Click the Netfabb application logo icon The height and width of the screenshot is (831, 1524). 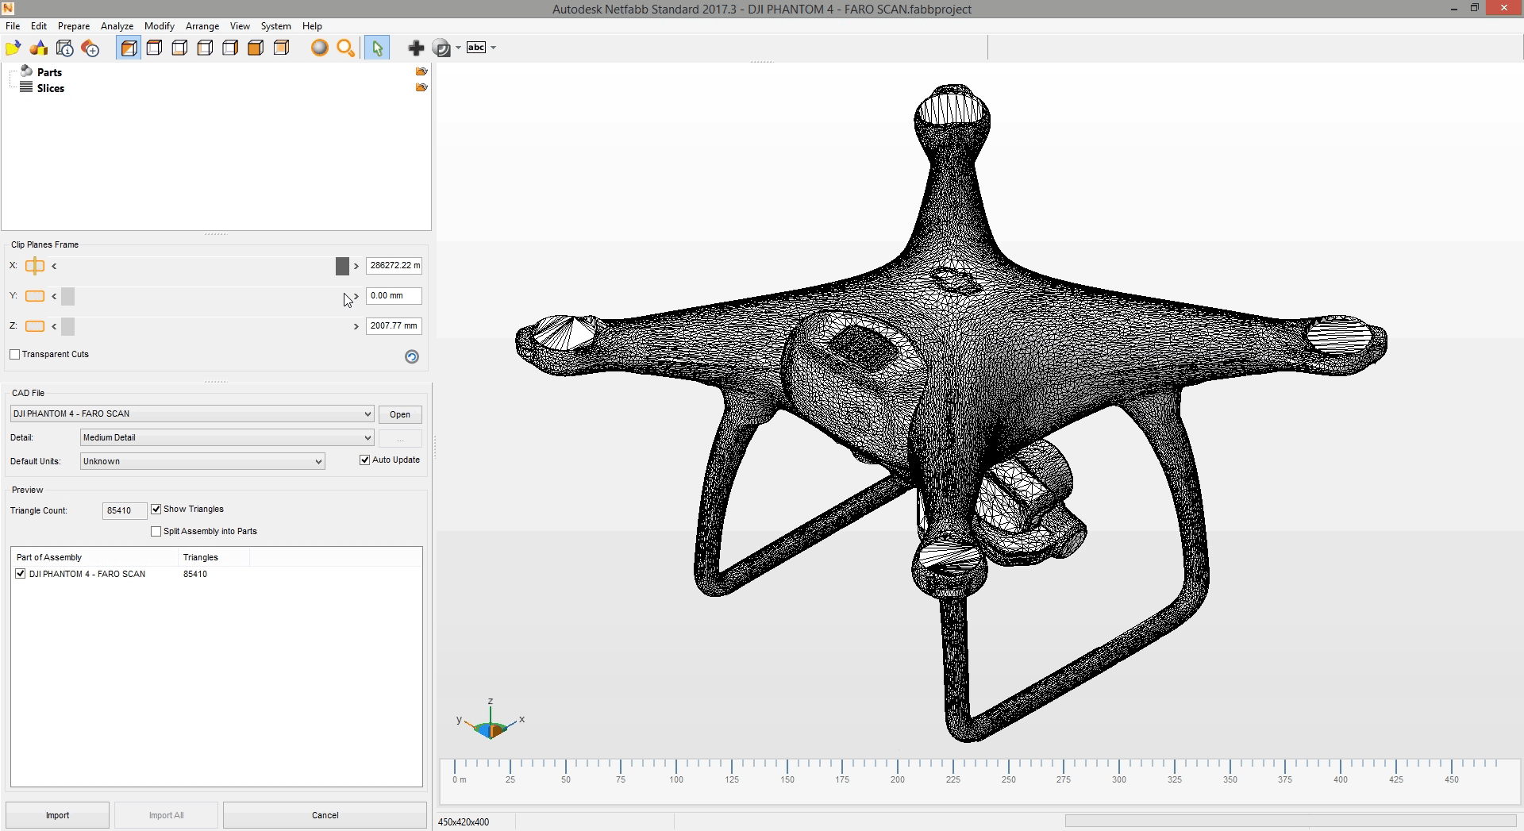(7, 8)
